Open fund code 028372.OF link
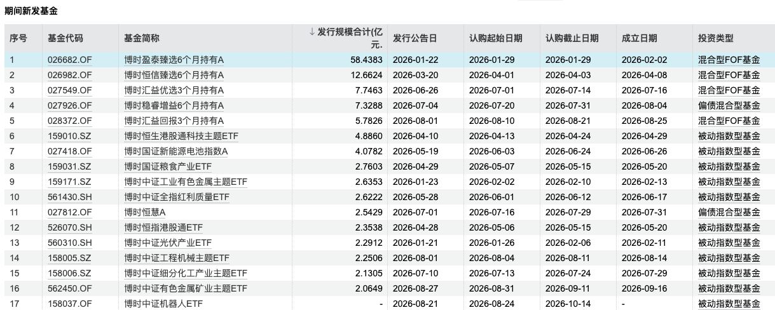This screenshot has height=310, width=775. pyautogui.click(x=70, y=121)
